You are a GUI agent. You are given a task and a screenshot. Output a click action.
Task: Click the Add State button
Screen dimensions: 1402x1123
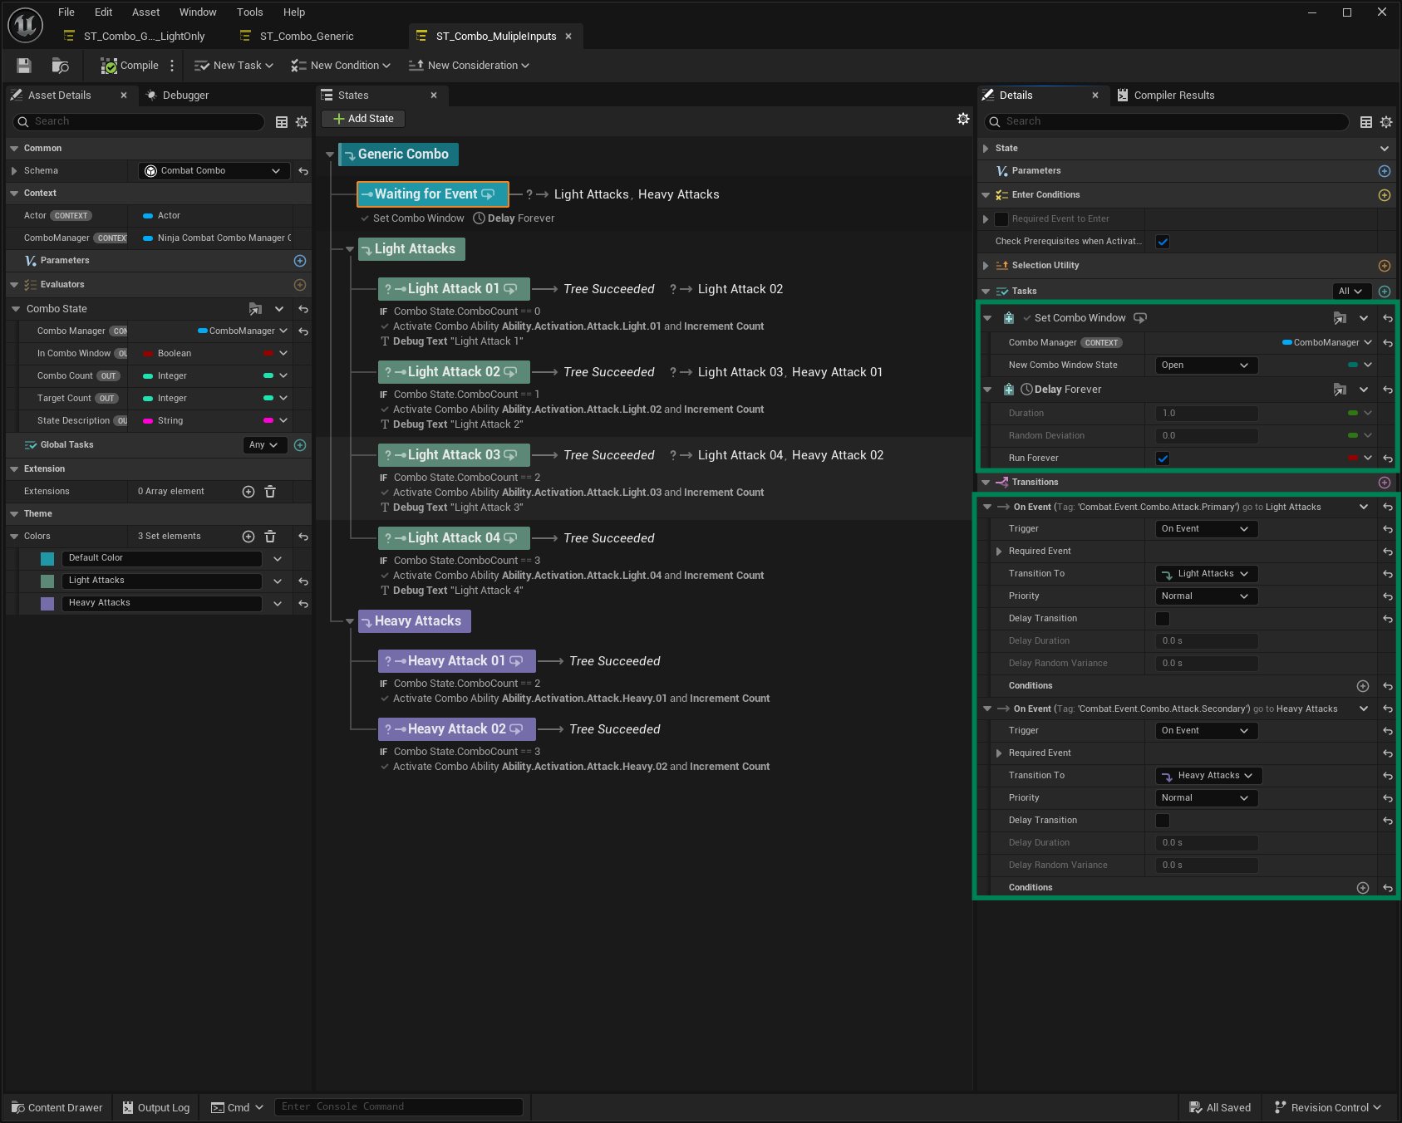363,119
